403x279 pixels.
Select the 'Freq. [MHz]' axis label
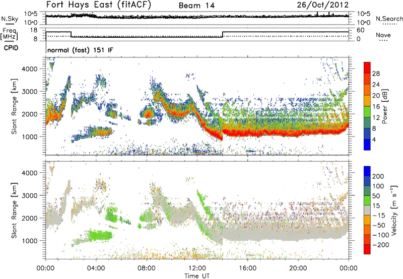pos(9,34)
